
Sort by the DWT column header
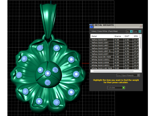click(128, 36)
